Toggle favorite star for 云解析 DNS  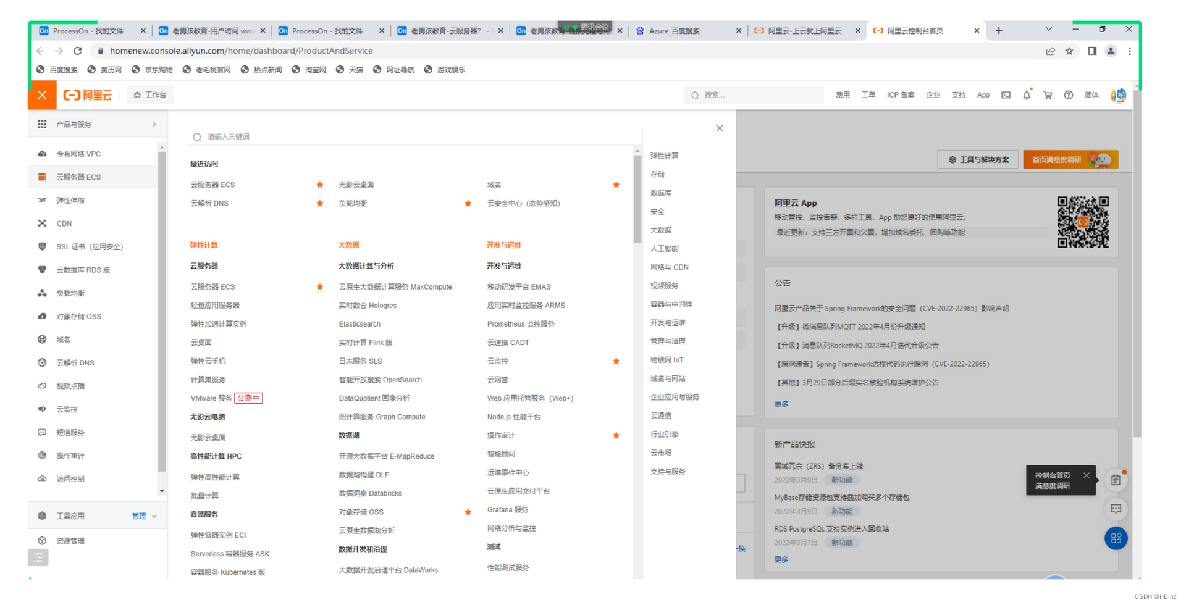(x=319, y=203)
